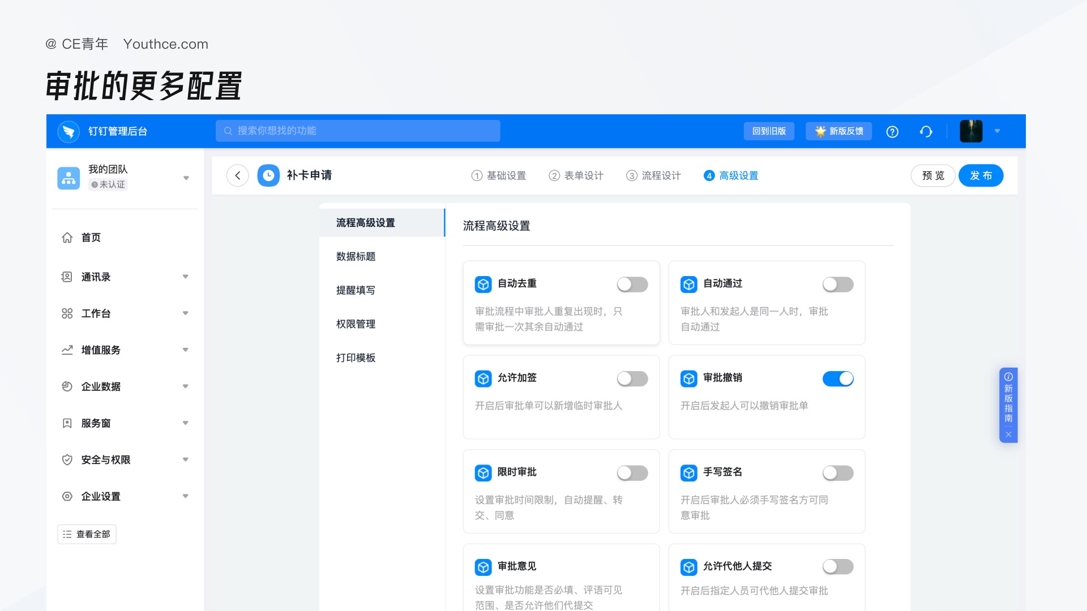Click the 未认证 status badge
This screenshot has width=1087, height=611.
click(108, 184)
